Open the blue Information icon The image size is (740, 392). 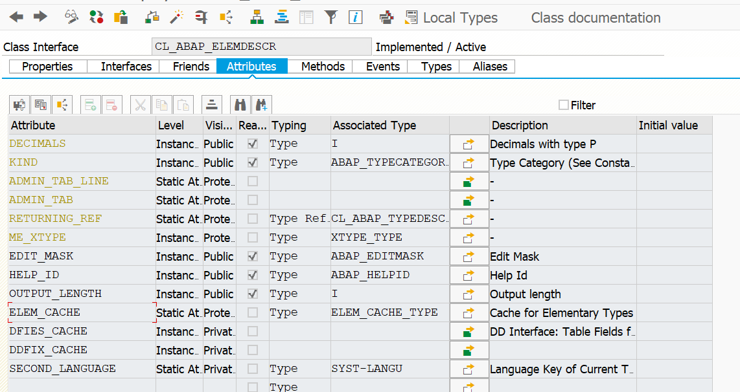355,17
